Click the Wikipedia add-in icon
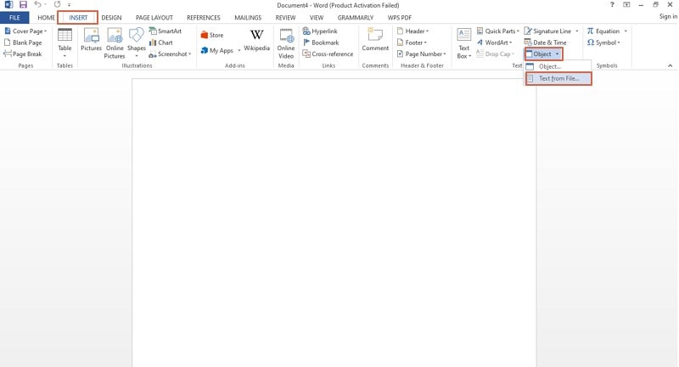The image size is (679, 367). coord(256,40)
